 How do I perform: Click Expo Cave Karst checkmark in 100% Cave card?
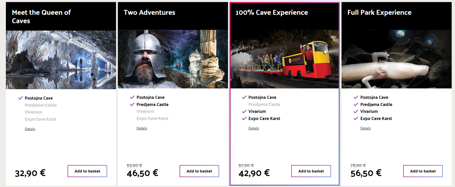tap(244, 119)
